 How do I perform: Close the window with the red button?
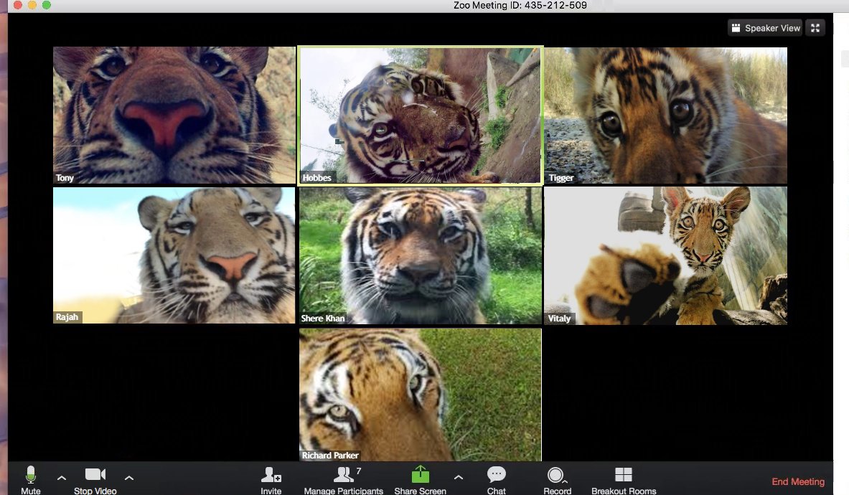click(17, 5)
